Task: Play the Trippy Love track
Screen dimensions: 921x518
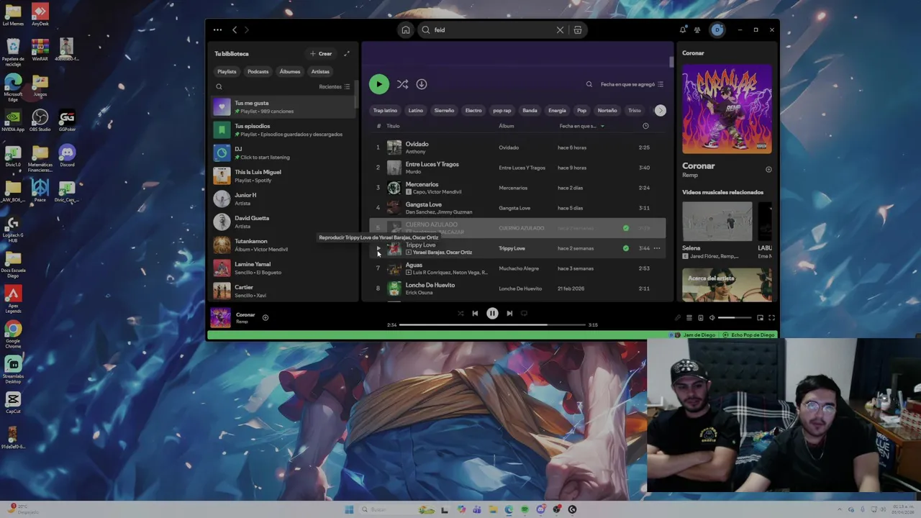Action: click(x=378, y=248)
